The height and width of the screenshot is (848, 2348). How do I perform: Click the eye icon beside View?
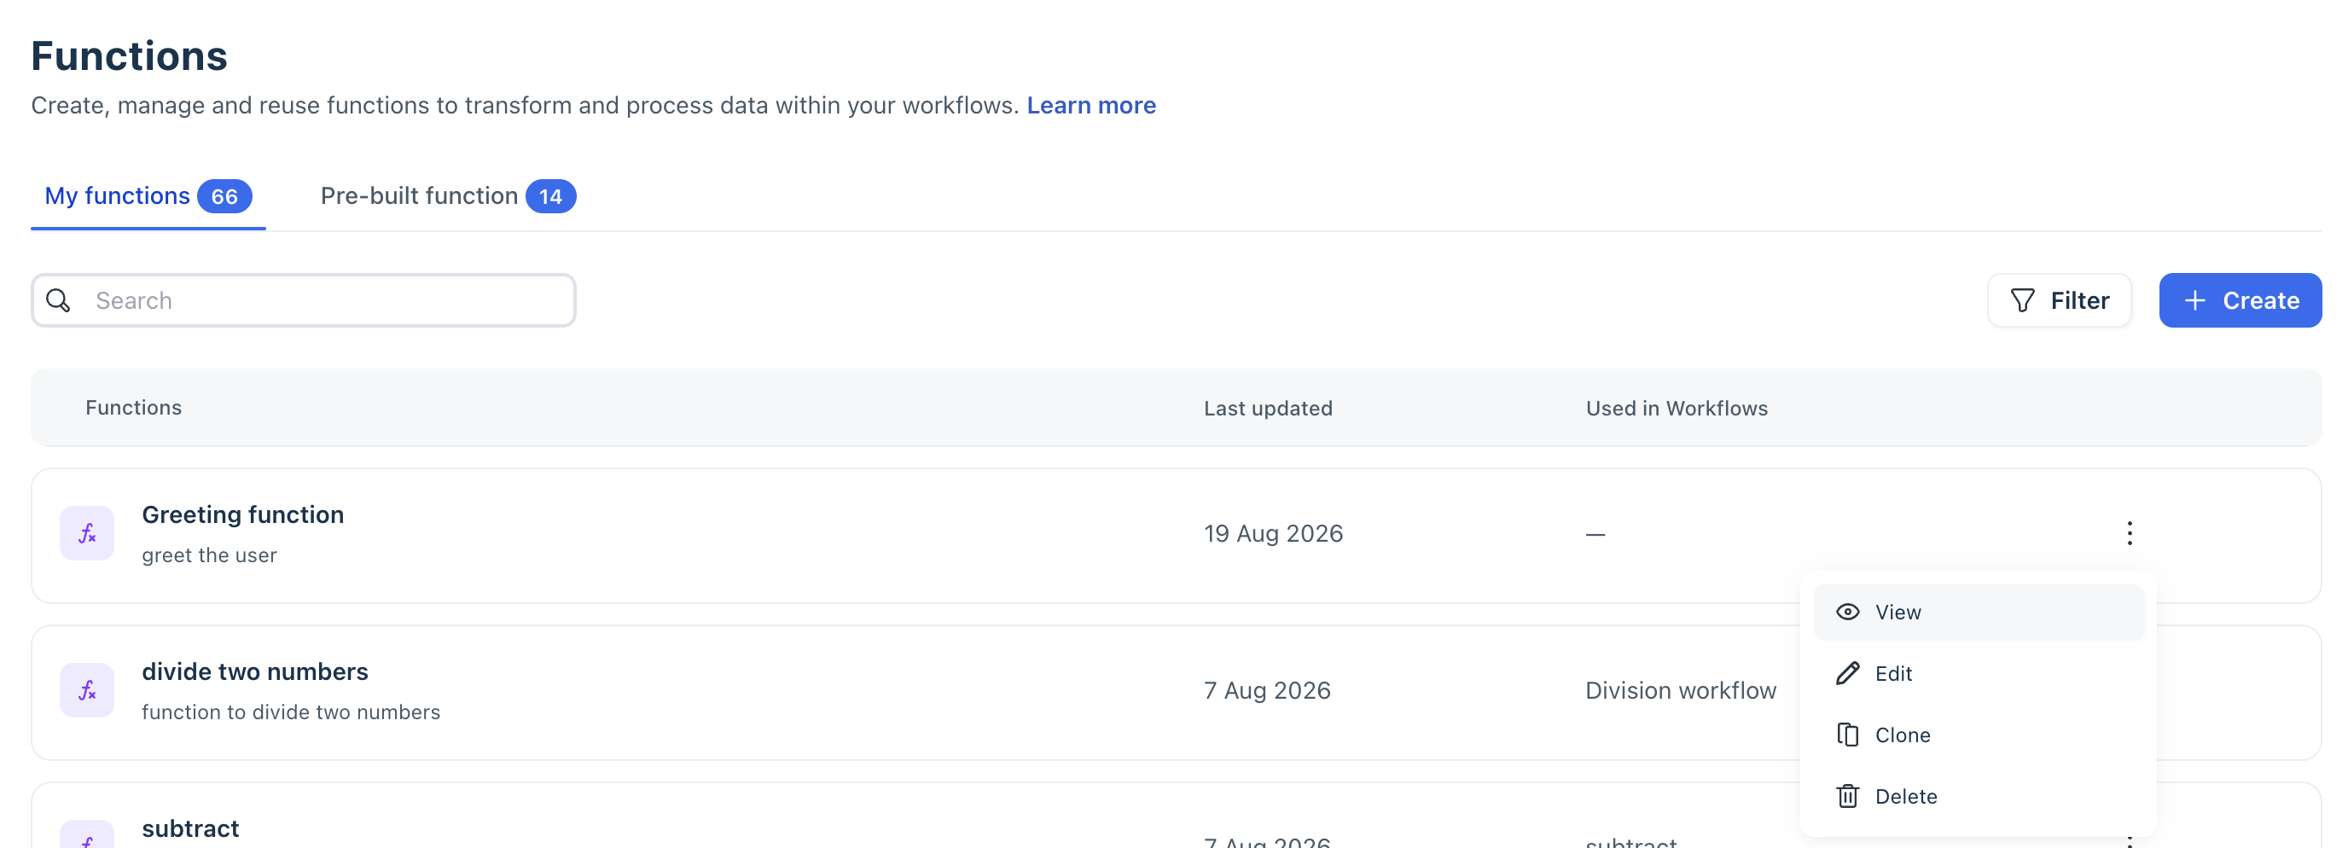1847,612
